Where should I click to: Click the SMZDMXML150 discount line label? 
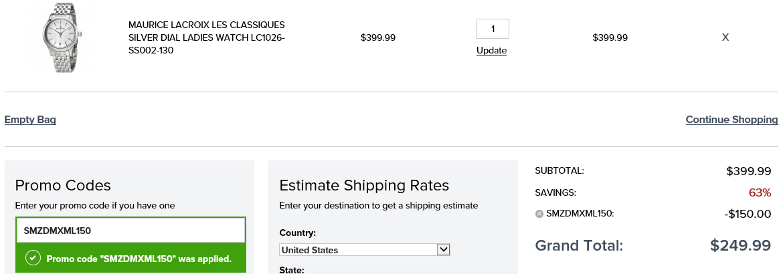(580, 214)
